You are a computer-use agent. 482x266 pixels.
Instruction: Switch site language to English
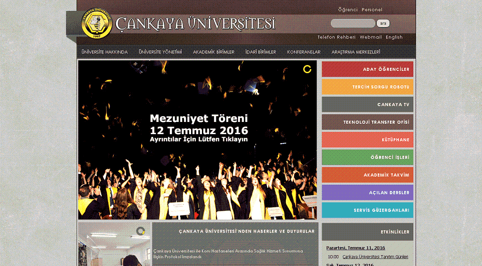click(394, 37)
